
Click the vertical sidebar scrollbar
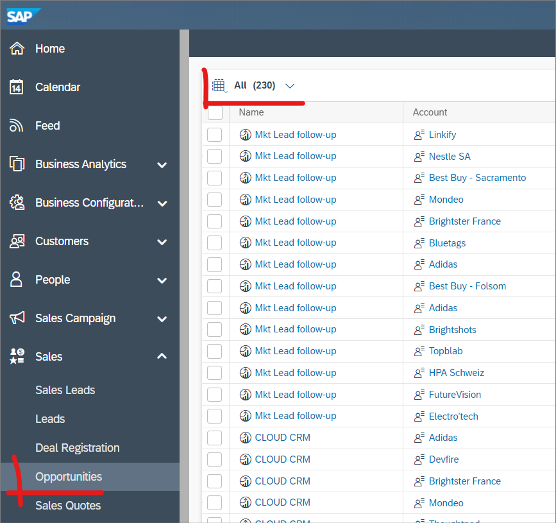pos(184,257)
